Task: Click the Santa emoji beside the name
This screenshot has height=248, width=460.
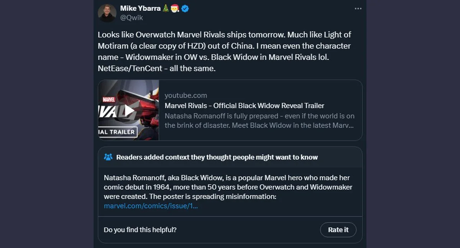Action: coord(175,8)
